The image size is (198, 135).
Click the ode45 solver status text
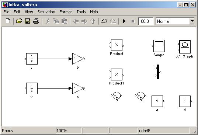145,131
